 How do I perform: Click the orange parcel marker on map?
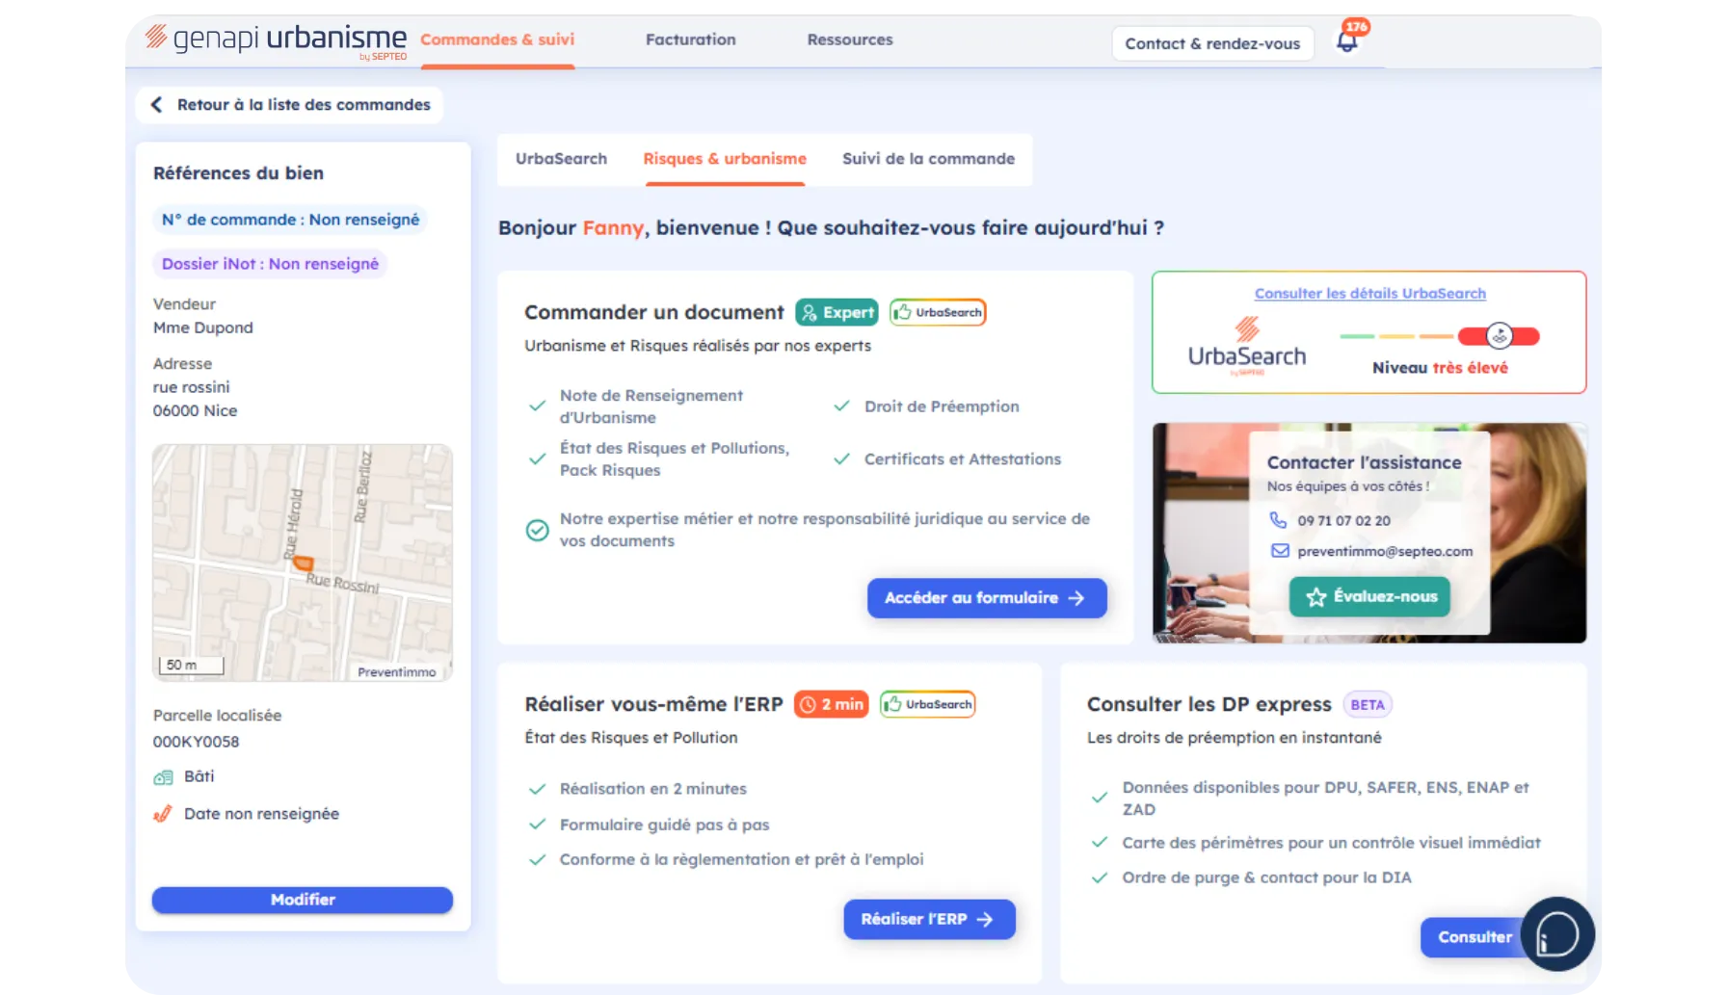(x=303, y=563)
